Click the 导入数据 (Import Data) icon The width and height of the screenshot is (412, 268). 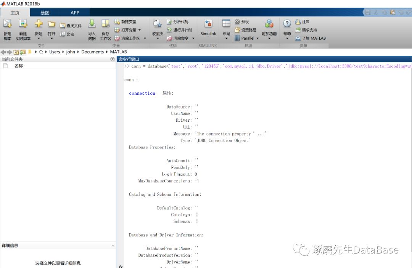[x=92, y=24]
